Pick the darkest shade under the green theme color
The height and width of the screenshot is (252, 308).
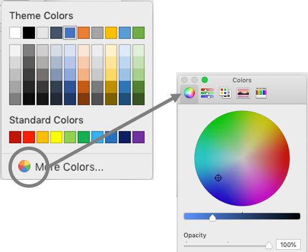pos(139,99)
